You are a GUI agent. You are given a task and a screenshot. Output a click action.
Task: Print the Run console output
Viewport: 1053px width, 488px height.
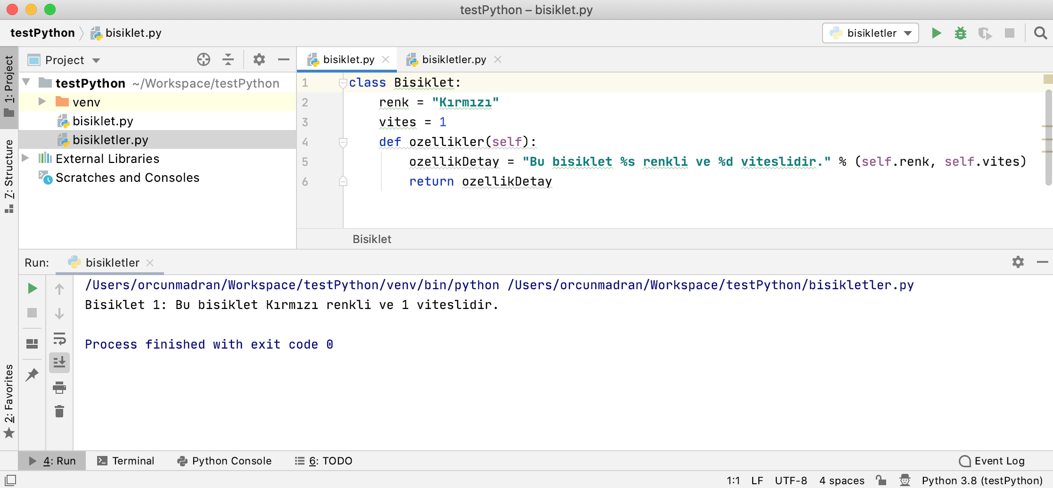[59, 388]
